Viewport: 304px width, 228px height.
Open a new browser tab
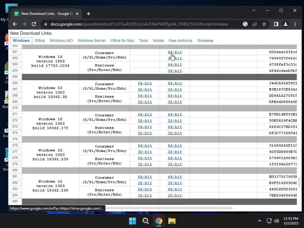(x=88, y=14)
